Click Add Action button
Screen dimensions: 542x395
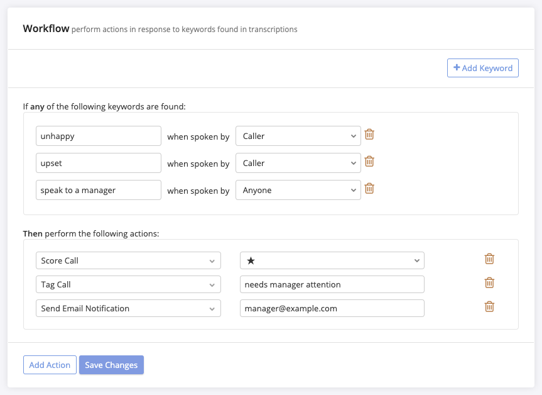[50, 365]
